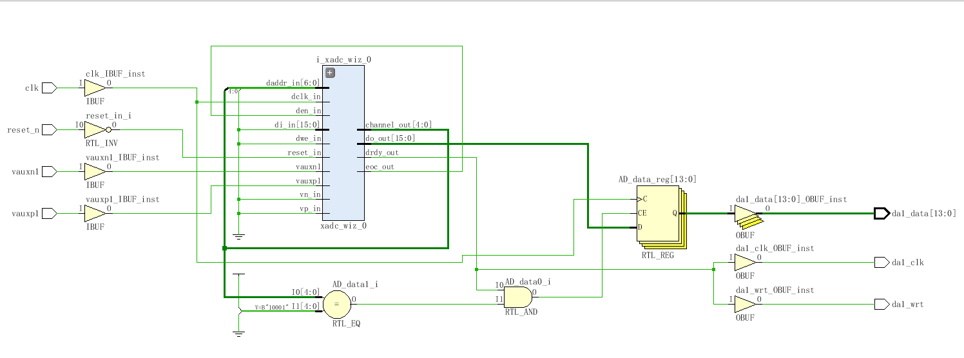Expand the xadc_wiz_0 block plus button

[x=330, y=73]
